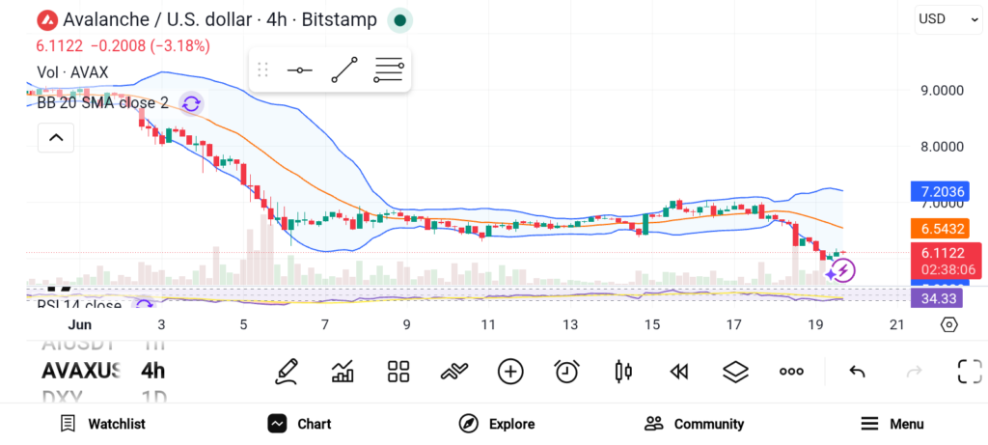Click the Bollinger Bands refresh icon
Image resolution: width=988 pixels, height=445 pixels.
pyautogui.click(x=191, y=103)
